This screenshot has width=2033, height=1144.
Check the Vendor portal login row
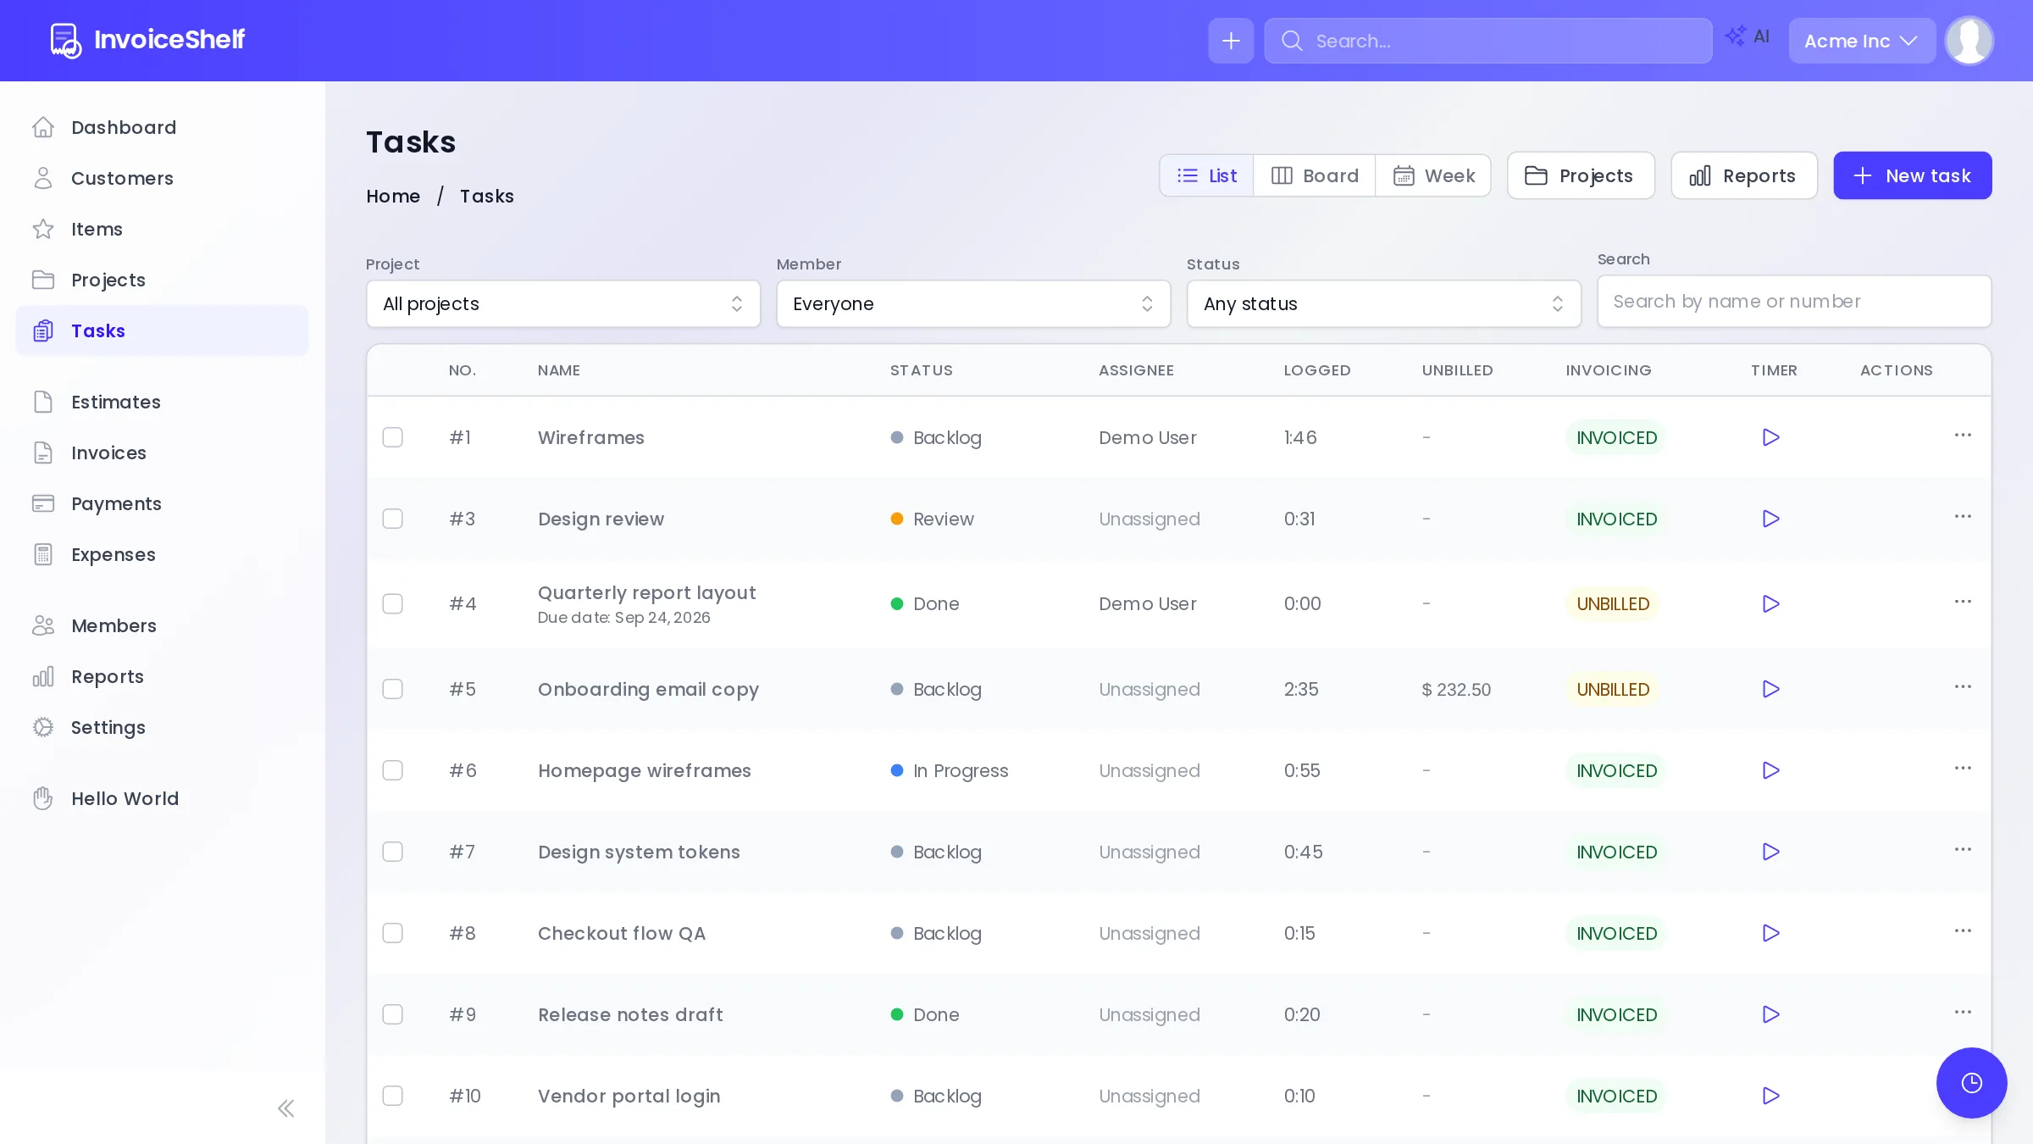392,1096
